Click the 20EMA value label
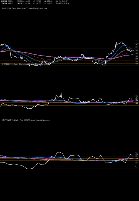 [8, 1]
